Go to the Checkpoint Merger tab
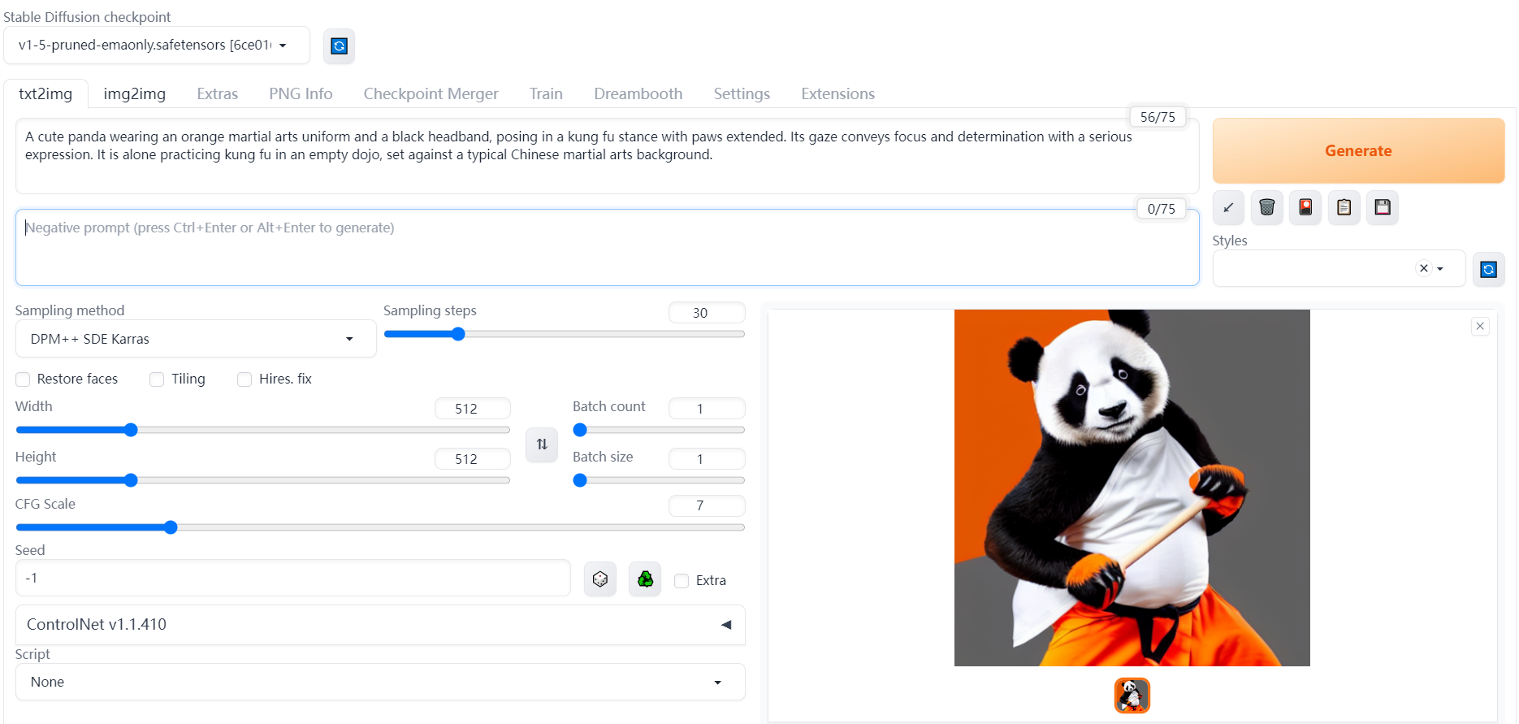Screen dimensions: 1519x724 431,93
